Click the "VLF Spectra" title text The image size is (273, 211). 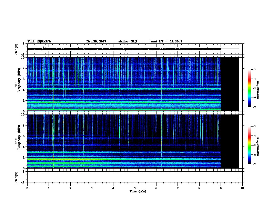39,41
